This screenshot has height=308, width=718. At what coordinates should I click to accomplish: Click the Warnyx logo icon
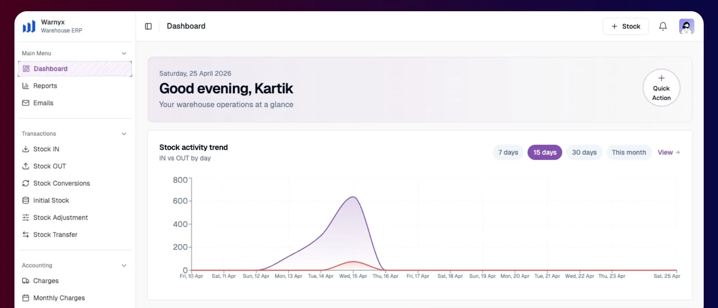point(29,26)
